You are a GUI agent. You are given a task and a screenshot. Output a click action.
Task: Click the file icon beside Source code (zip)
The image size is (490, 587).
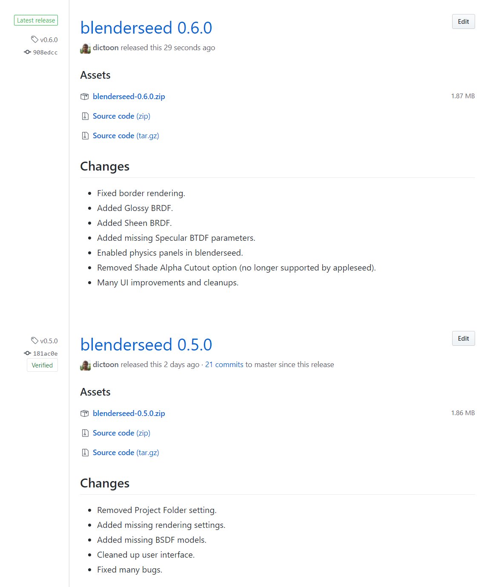tap(85, 116)
